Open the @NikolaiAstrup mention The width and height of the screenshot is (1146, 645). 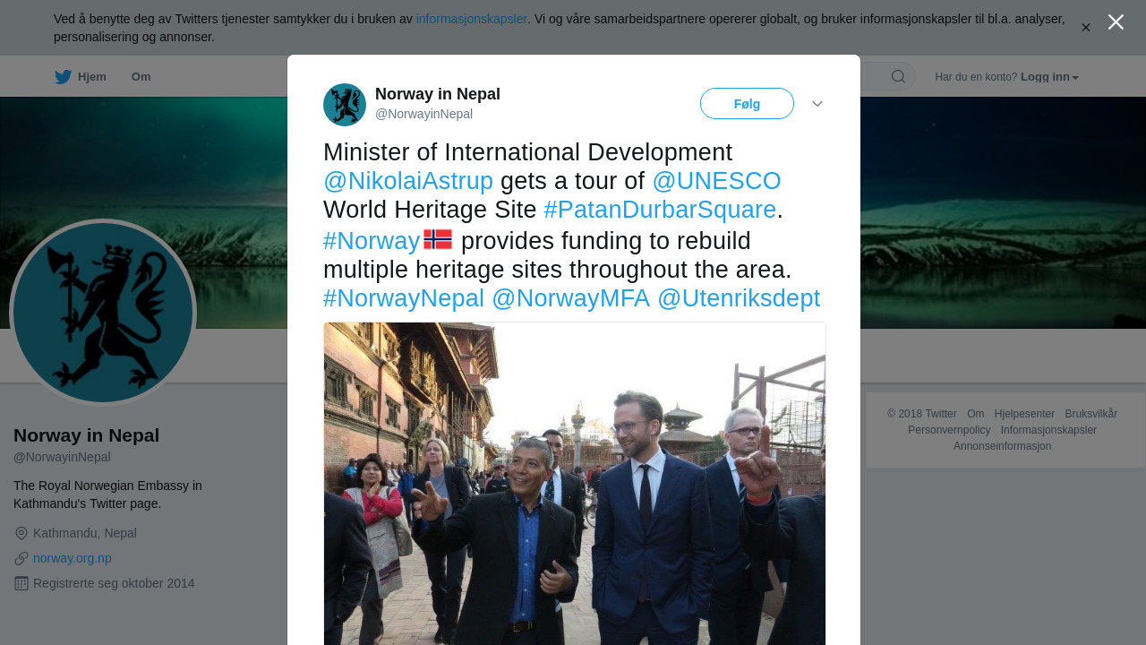pos(408,181)
